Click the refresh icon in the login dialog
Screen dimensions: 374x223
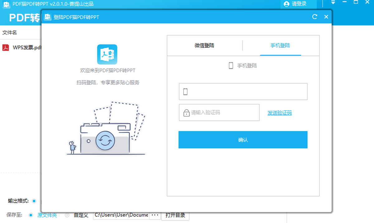(315, 17)
